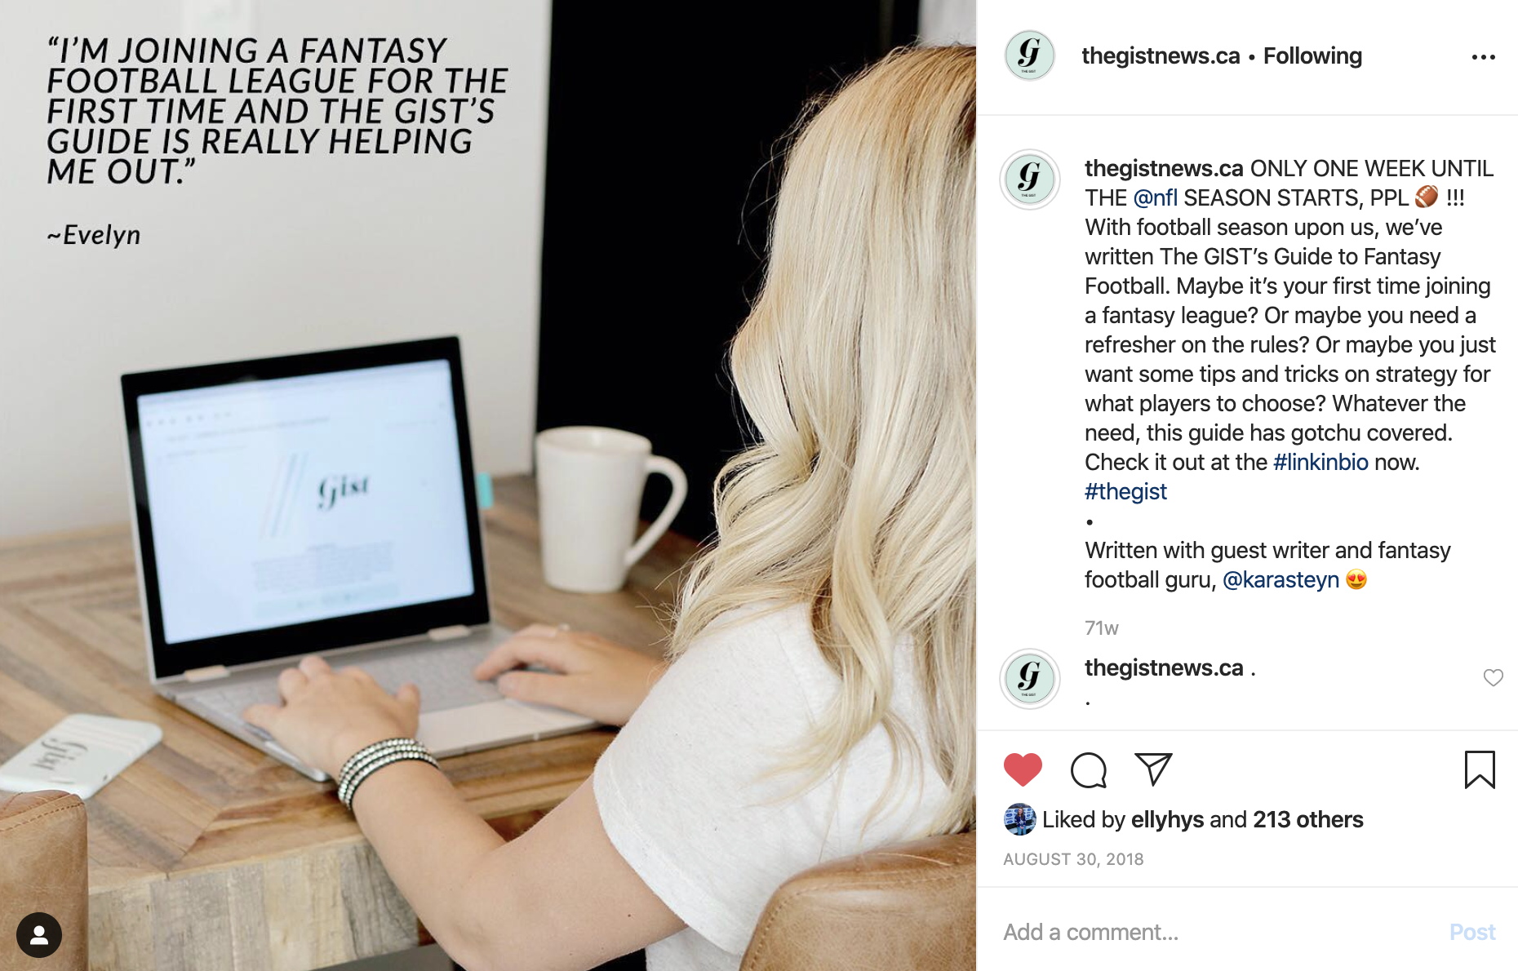Open ellyhys username in likes
This screenshot has width=1518, height=971.
tap(1167, 819)
